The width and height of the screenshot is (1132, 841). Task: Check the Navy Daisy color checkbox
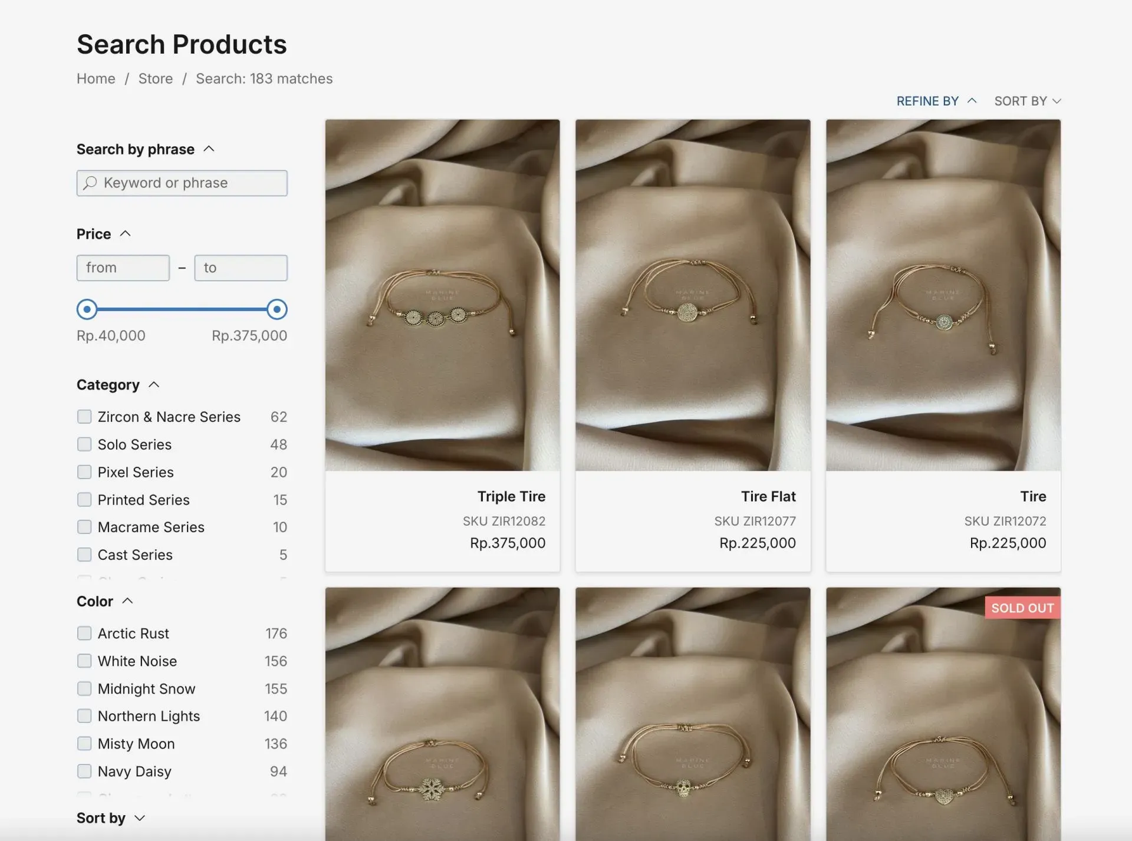coord(84,771)
